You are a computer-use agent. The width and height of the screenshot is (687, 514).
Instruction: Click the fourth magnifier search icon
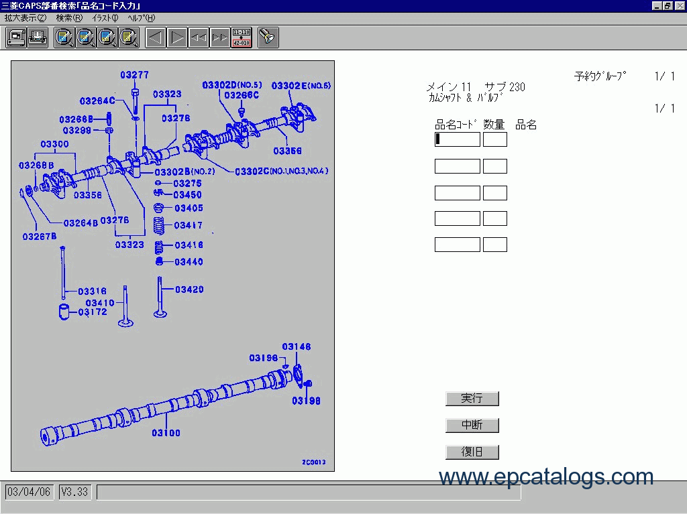pyautogui.click(x=129, y=38)
